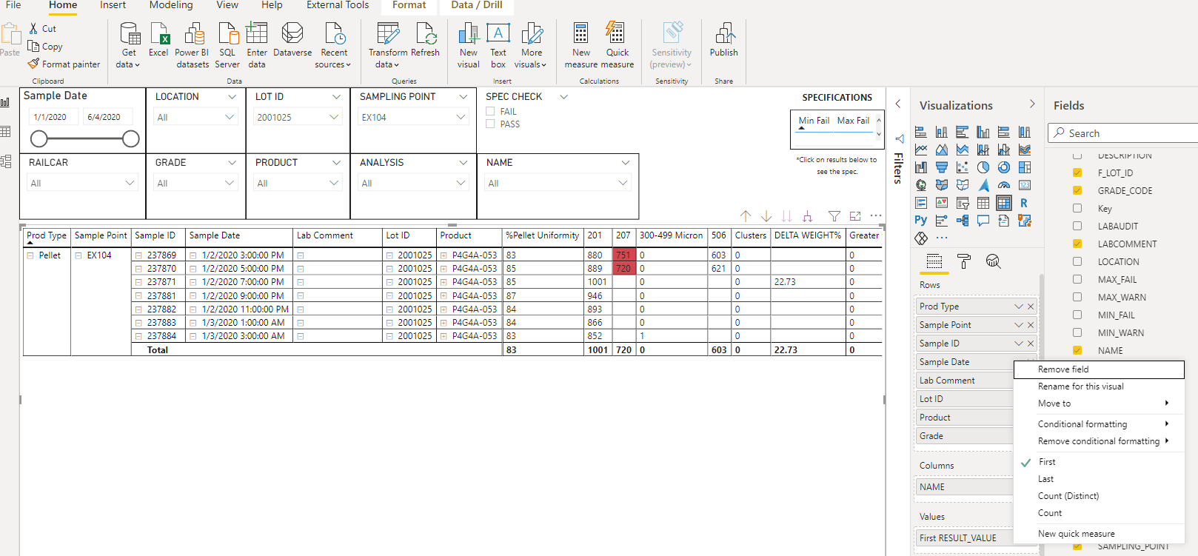Click Format painter button

[x=64, y=64]
